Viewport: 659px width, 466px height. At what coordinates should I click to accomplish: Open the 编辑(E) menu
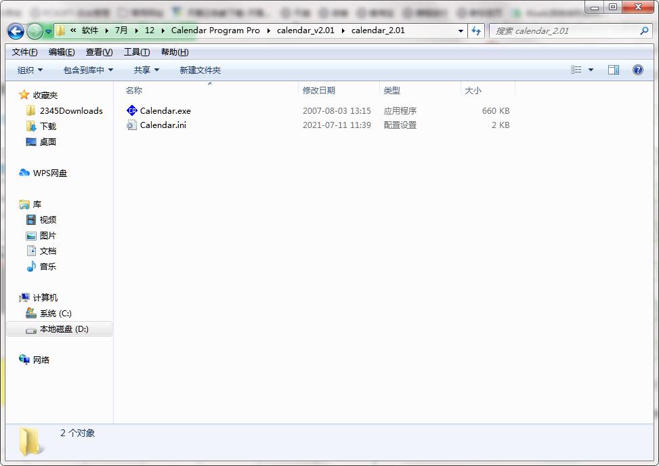62,52
